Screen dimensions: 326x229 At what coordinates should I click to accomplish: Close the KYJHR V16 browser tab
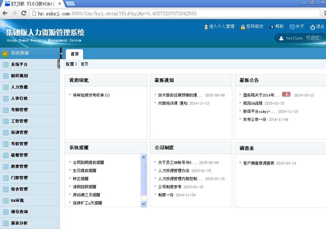59,4
